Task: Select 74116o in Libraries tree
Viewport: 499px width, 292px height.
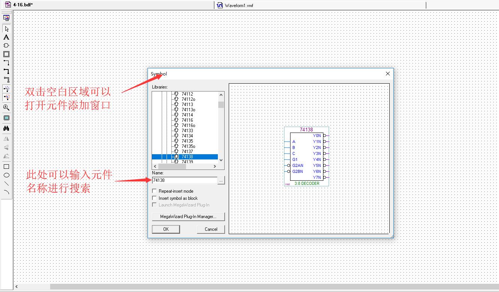Action: (188, 125)
